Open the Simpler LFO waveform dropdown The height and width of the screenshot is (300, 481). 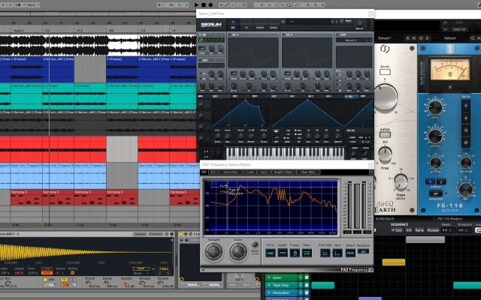(50, 285)
